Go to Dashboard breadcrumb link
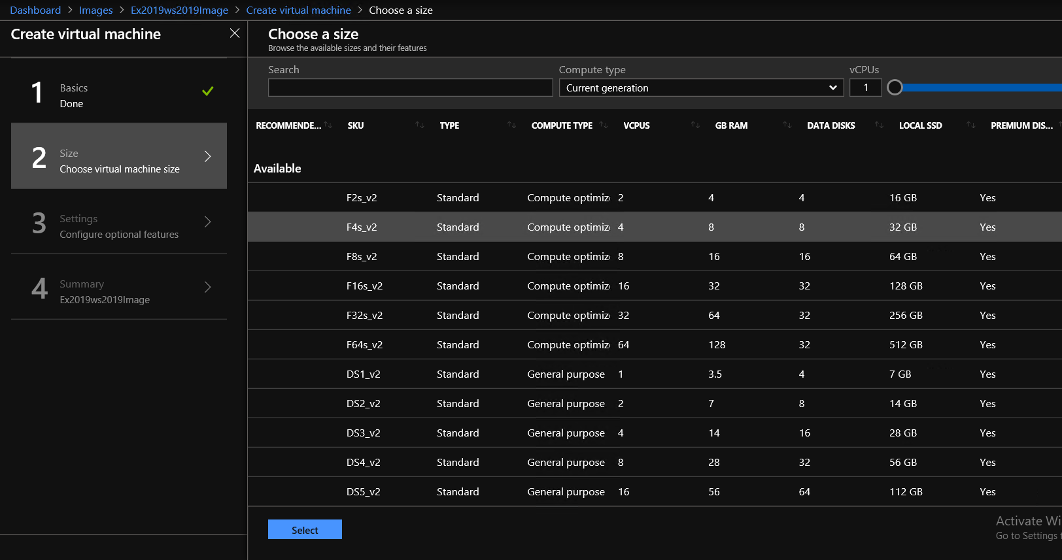 click(x=35, y=10)
